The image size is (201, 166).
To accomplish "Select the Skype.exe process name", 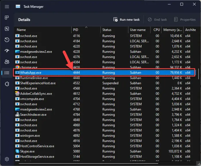I will (27, 151).
